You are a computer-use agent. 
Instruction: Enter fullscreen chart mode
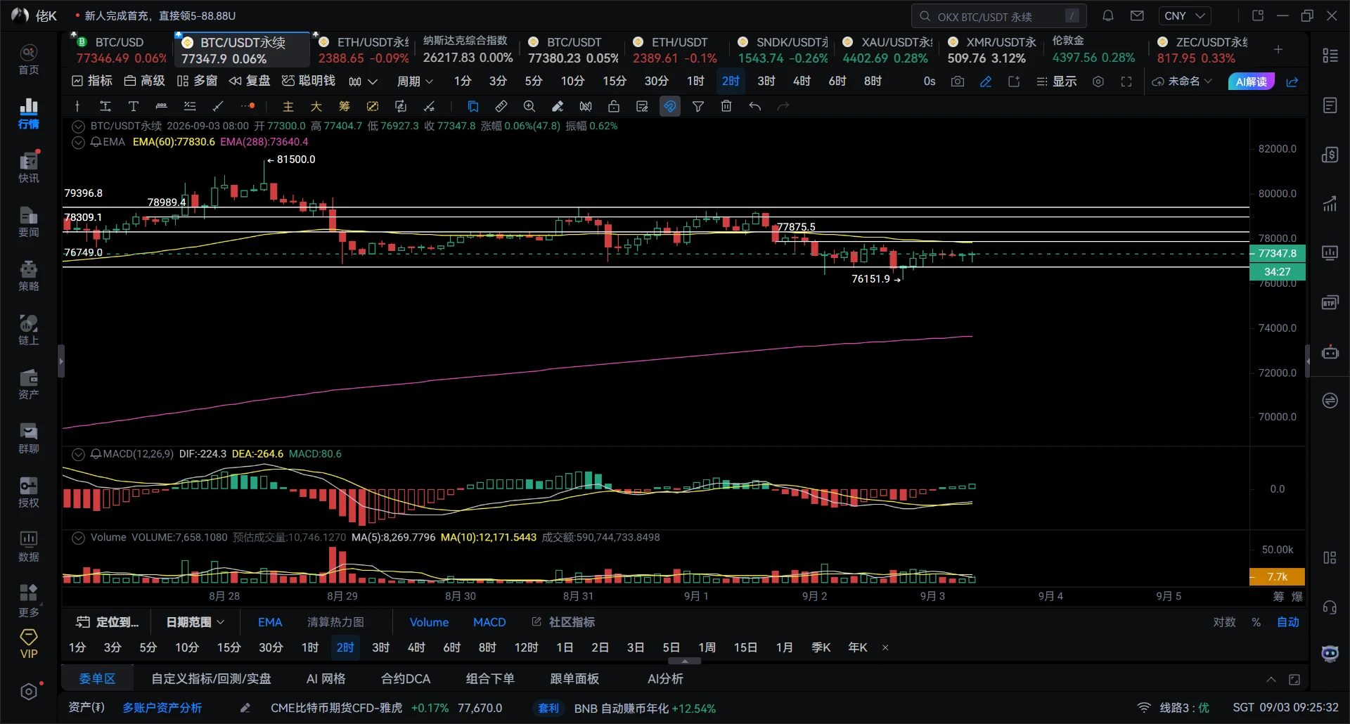pos(1126,82)
